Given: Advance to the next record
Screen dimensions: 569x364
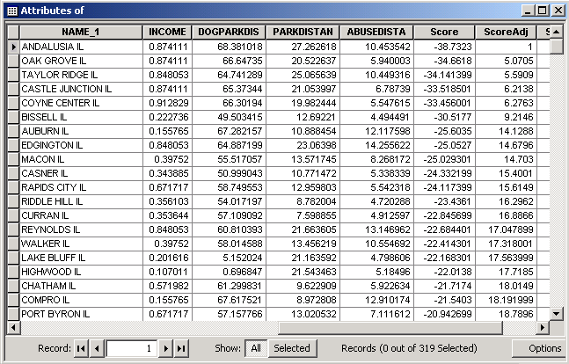Looking at the screenshot, I should [x=167, y=348].
